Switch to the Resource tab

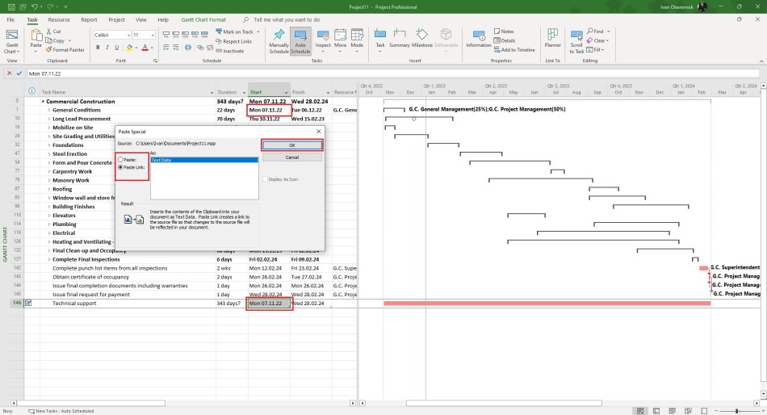59,19
